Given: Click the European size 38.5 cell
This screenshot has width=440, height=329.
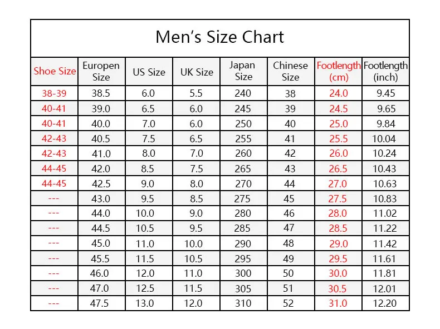Looking at the screenshot, I should [x=101, y=93].
